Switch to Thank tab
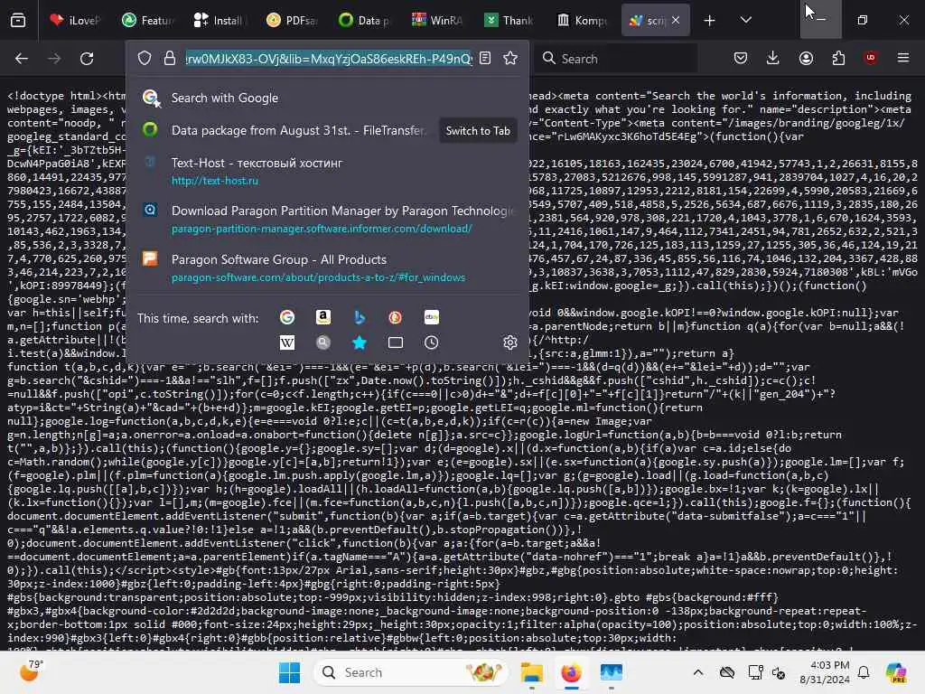925x694 pixels. [509, 20]
